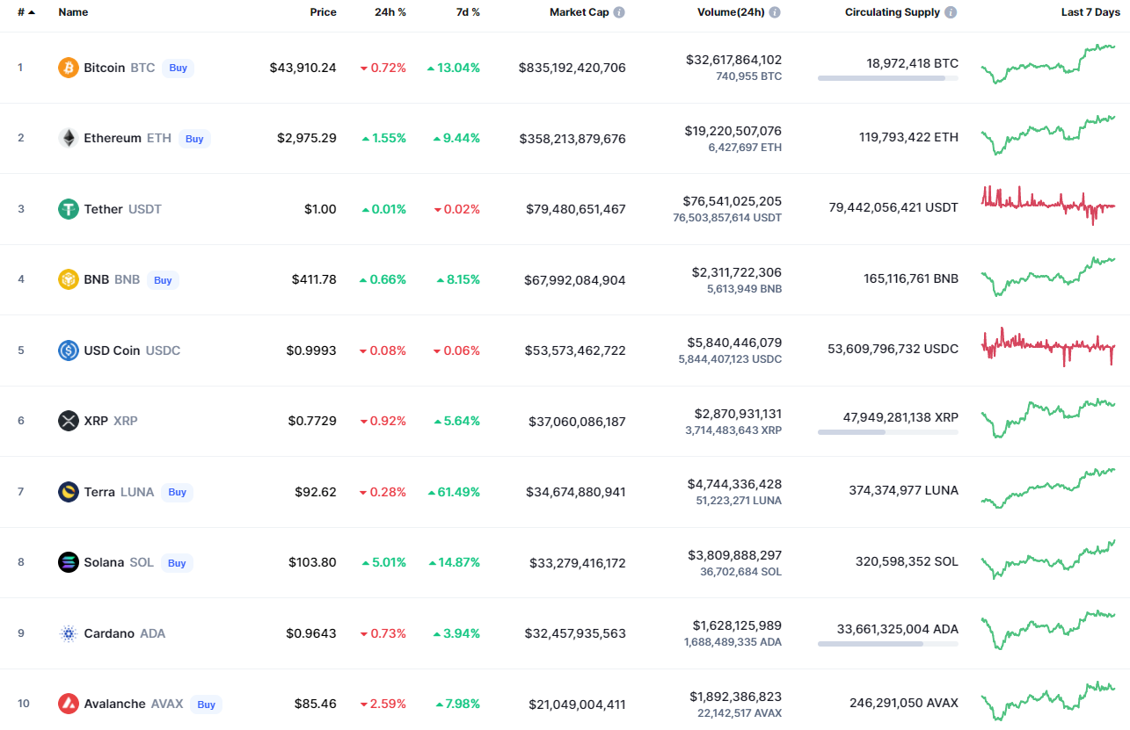Click the Avalanche coin logo
1130x730 pixels.
tap(69, 704)
